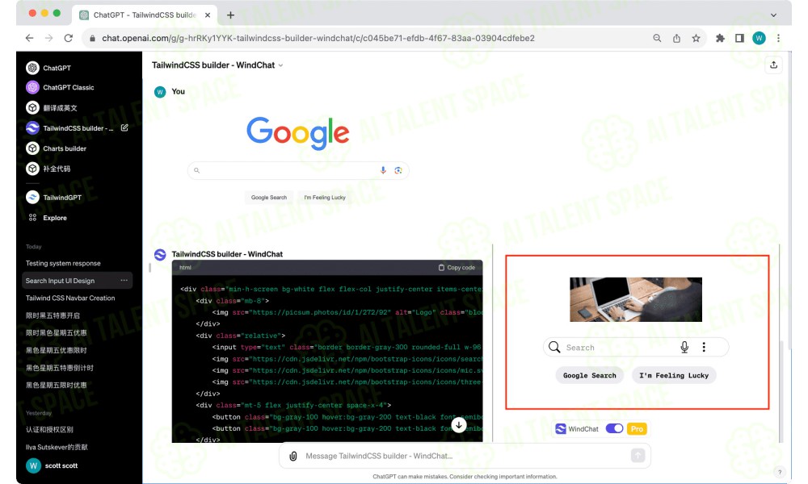The width and height of the screenshot is (808, 484).
Task: Open the 限时黑色星期五优惠 chat
Action: tap(57, 333)
